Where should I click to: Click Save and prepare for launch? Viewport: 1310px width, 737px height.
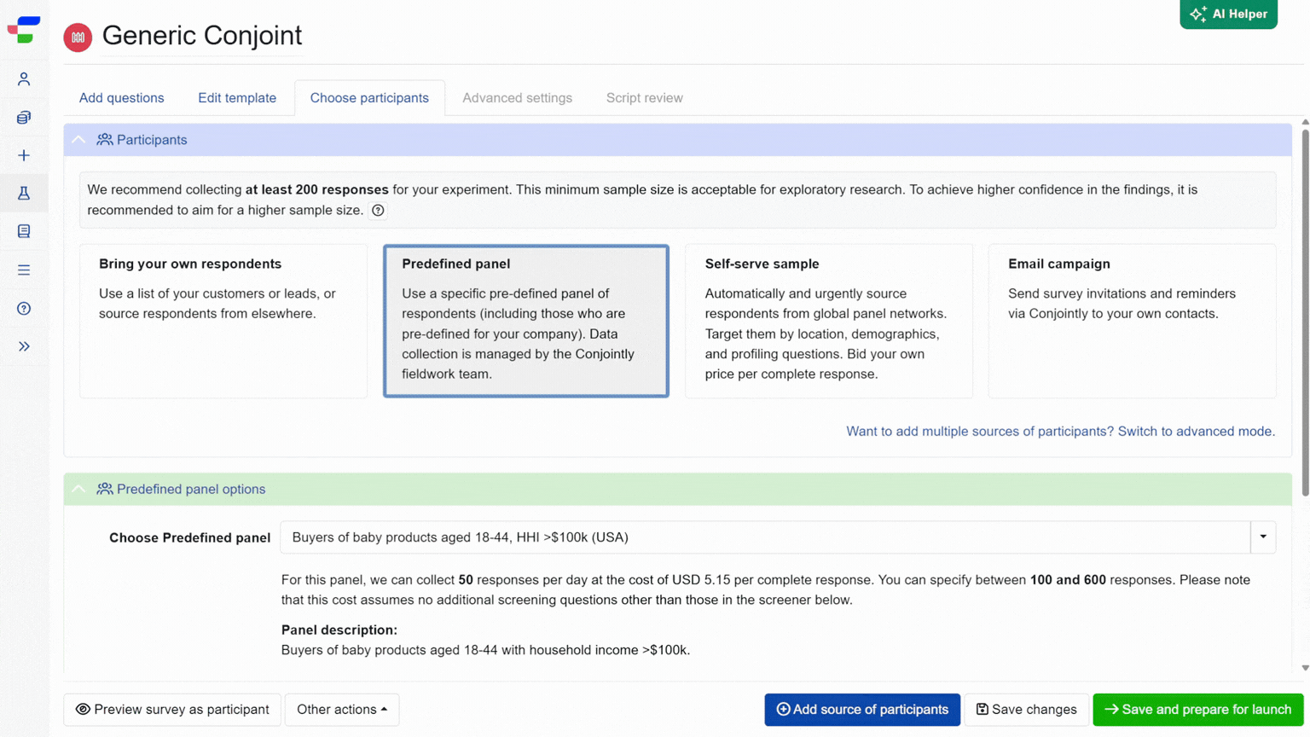(1198, 710)
